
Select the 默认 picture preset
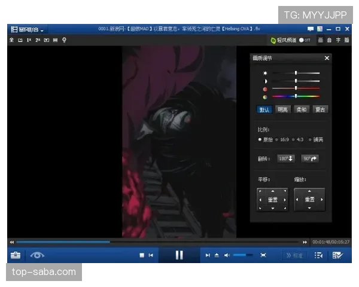[x=264, y=109]
